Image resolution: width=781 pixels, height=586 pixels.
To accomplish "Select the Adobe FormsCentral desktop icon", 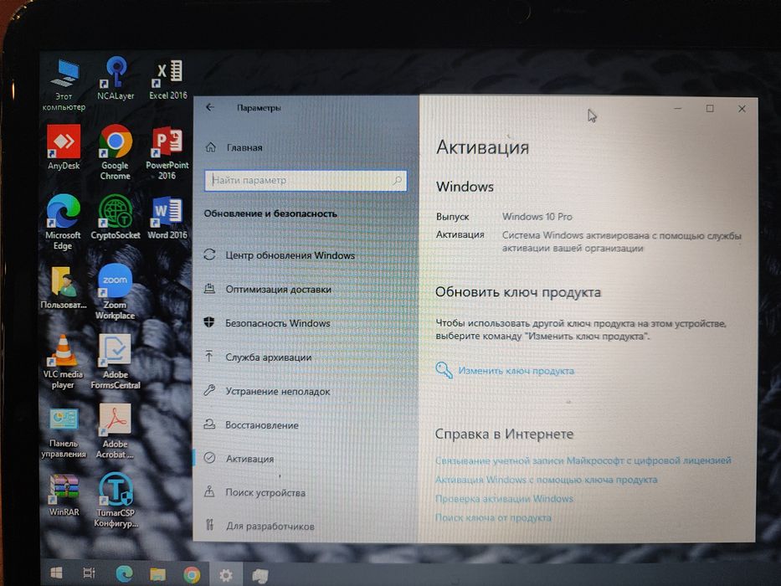I will tap(115, 362).
